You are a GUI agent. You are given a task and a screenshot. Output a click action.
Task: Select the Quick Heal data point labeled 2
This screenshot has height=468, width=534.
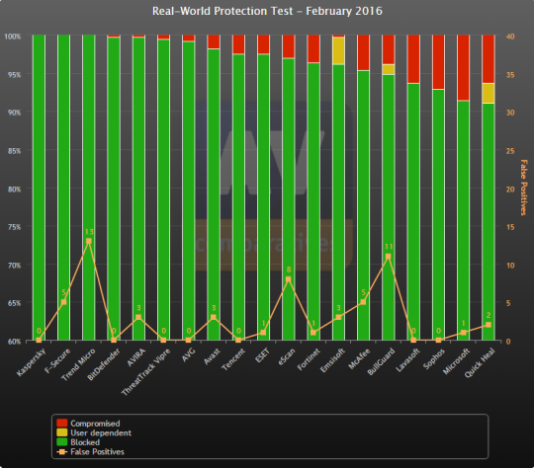[489, 325]
